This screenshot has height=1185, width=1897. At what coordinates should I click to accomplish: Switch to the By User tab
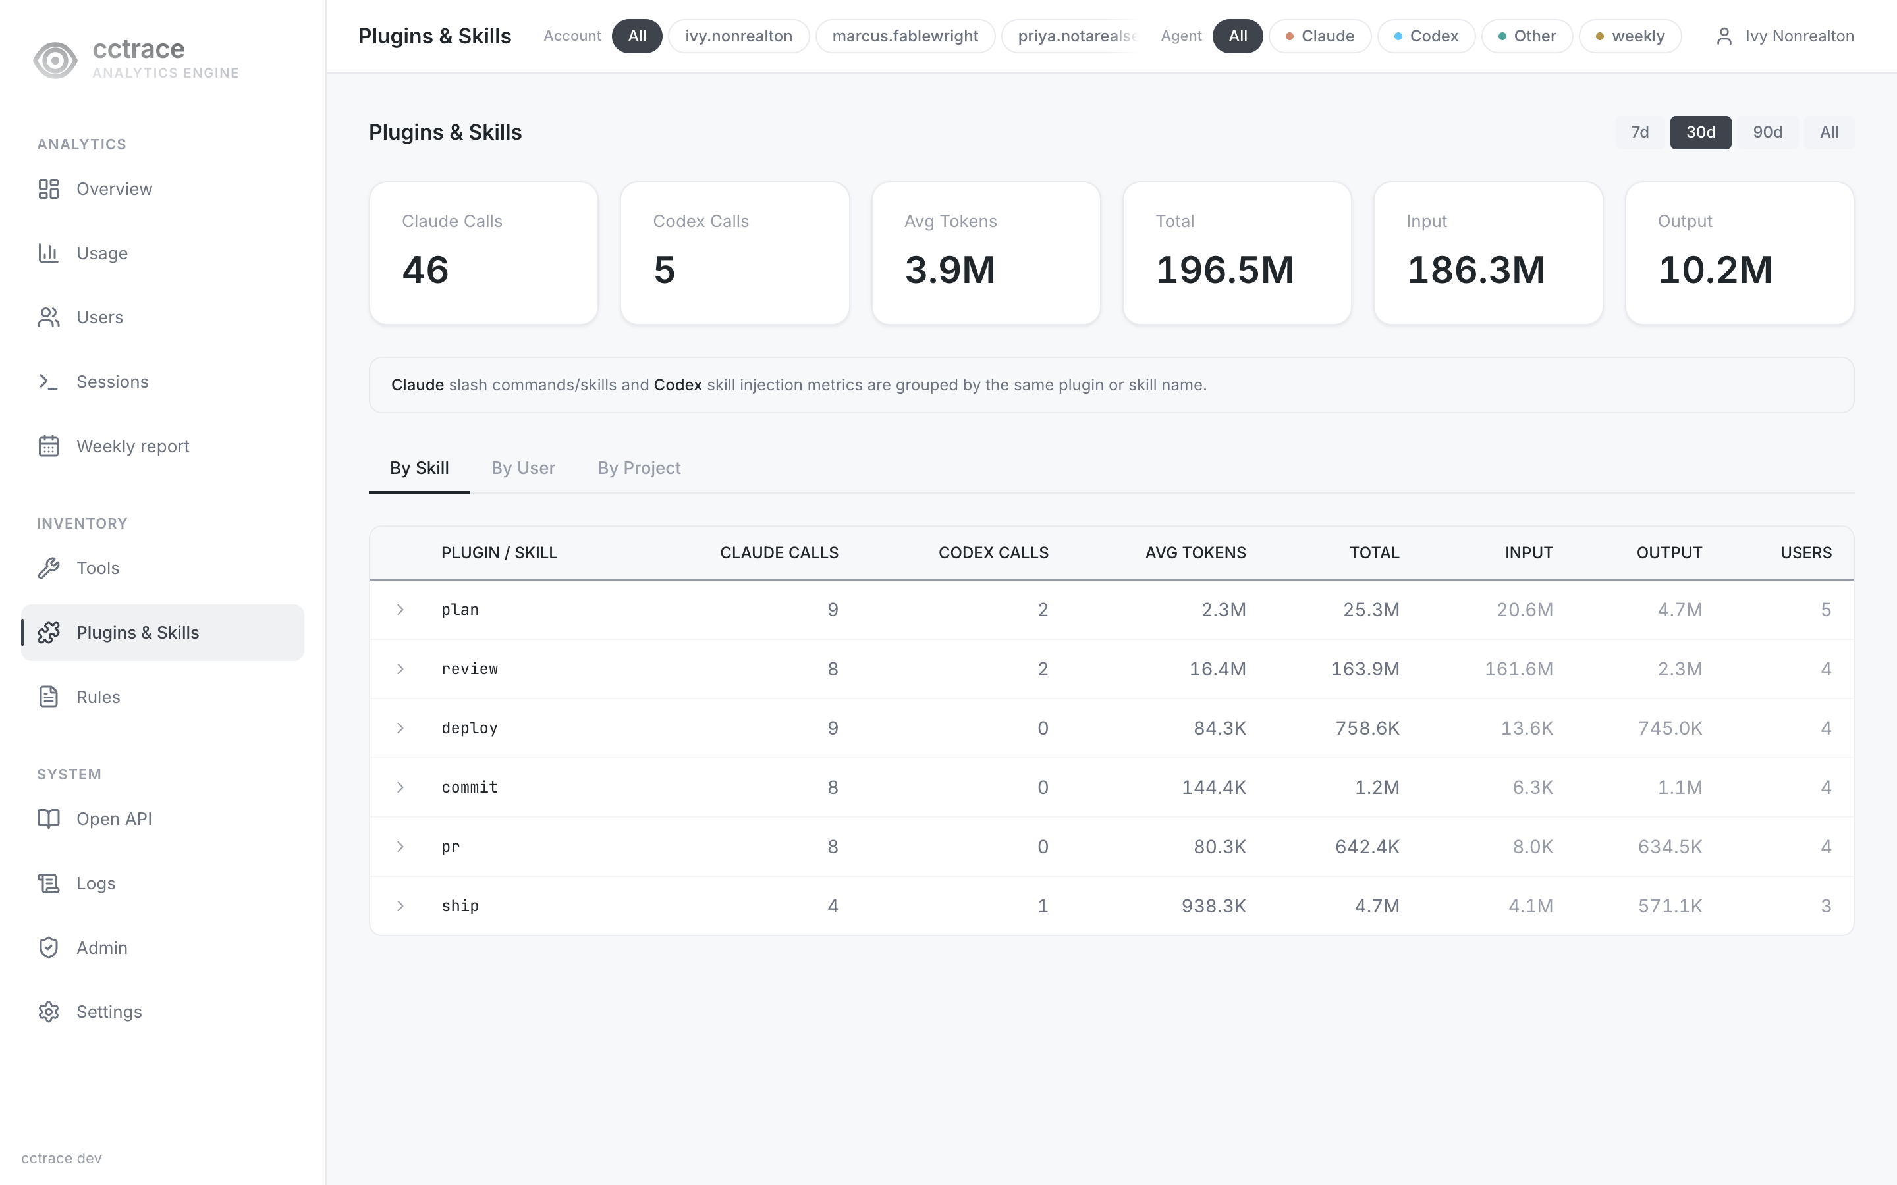[x=523, y=469]
